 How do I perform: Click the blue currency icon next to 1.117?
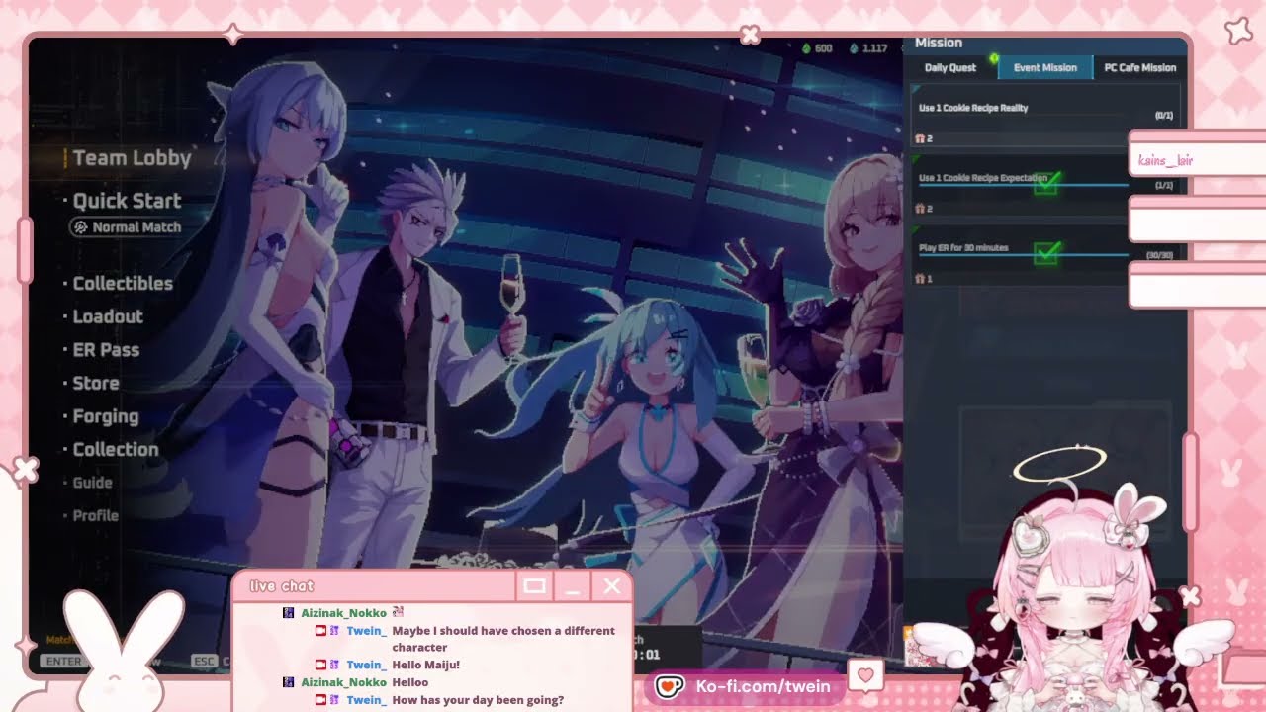(854, 47)
